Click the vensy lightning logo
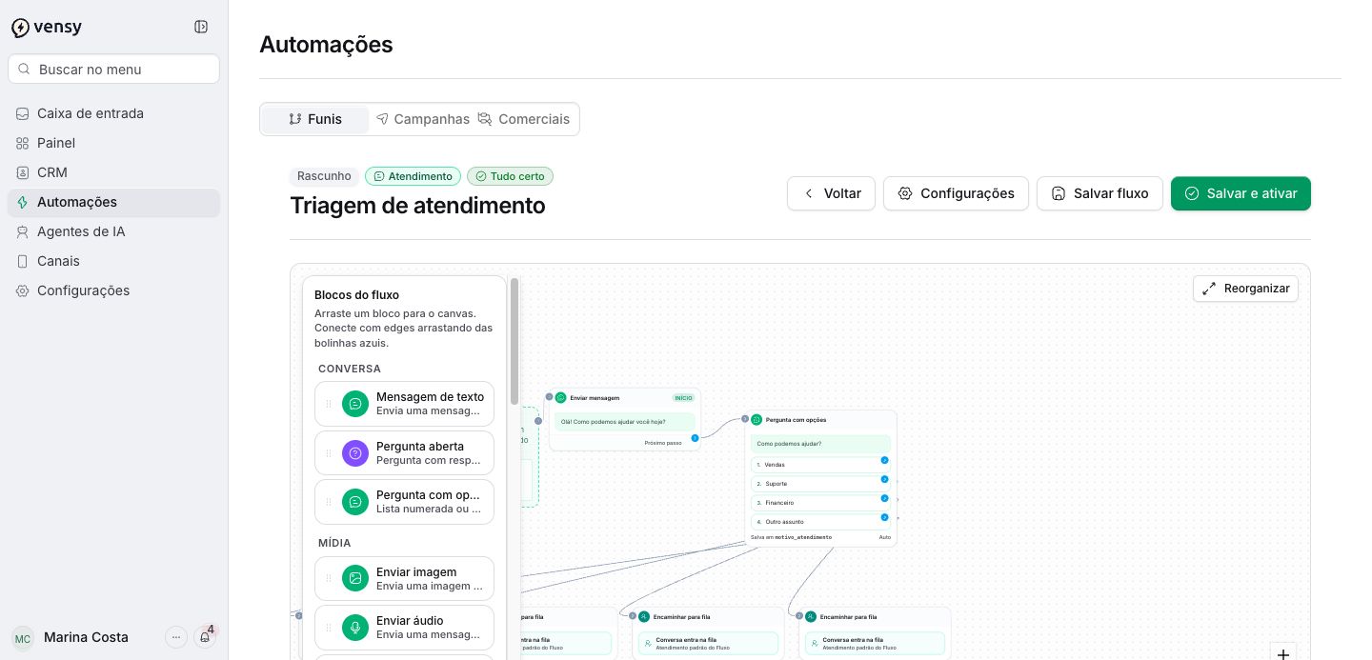Screen dimensions: 1372x660 20,28
